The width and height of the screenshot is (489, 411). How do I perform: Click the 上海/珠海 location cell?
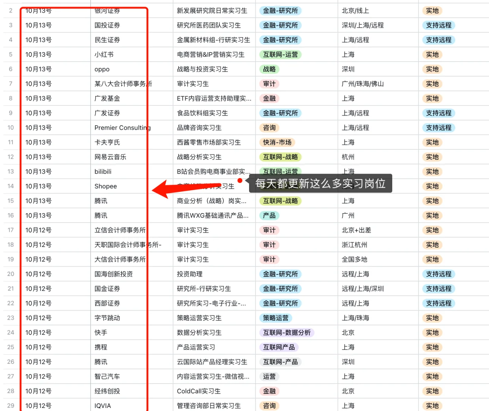[x=378, y=318]
